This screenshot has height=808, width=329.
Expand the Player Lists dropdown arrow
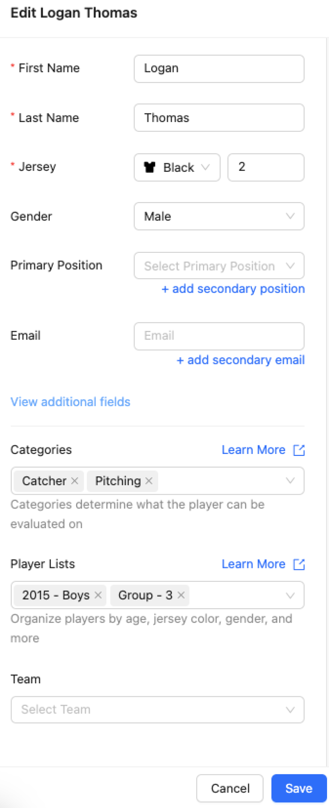tap(290, 595)
